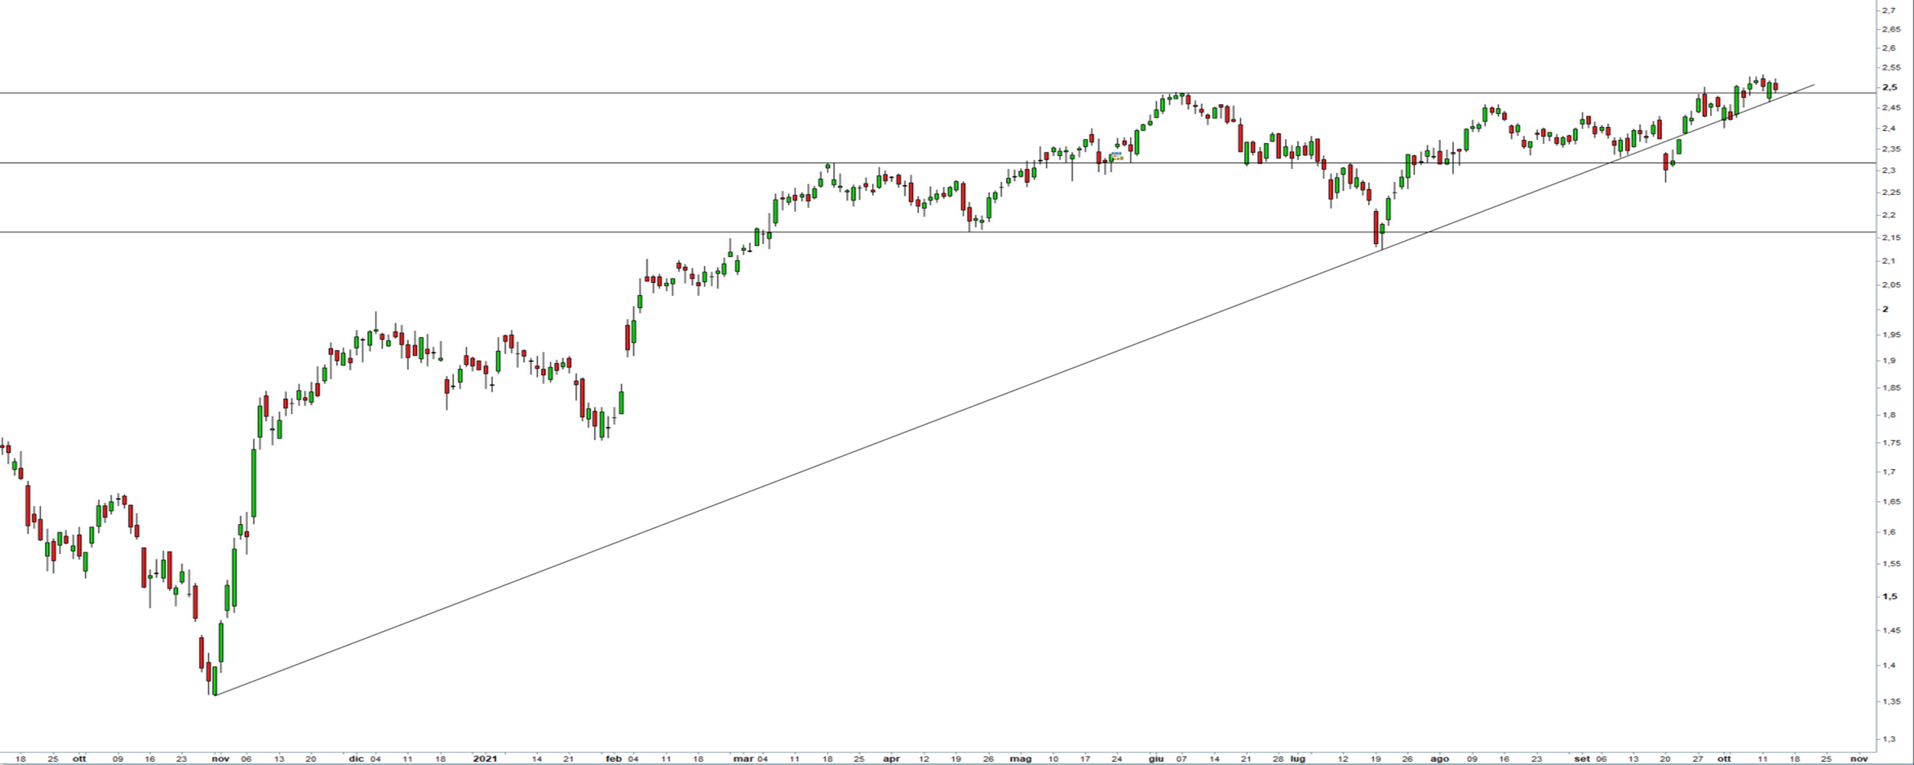Click the 'dic' month label on time axis
Screen dimensions: 1914x765
click(355, 759)
